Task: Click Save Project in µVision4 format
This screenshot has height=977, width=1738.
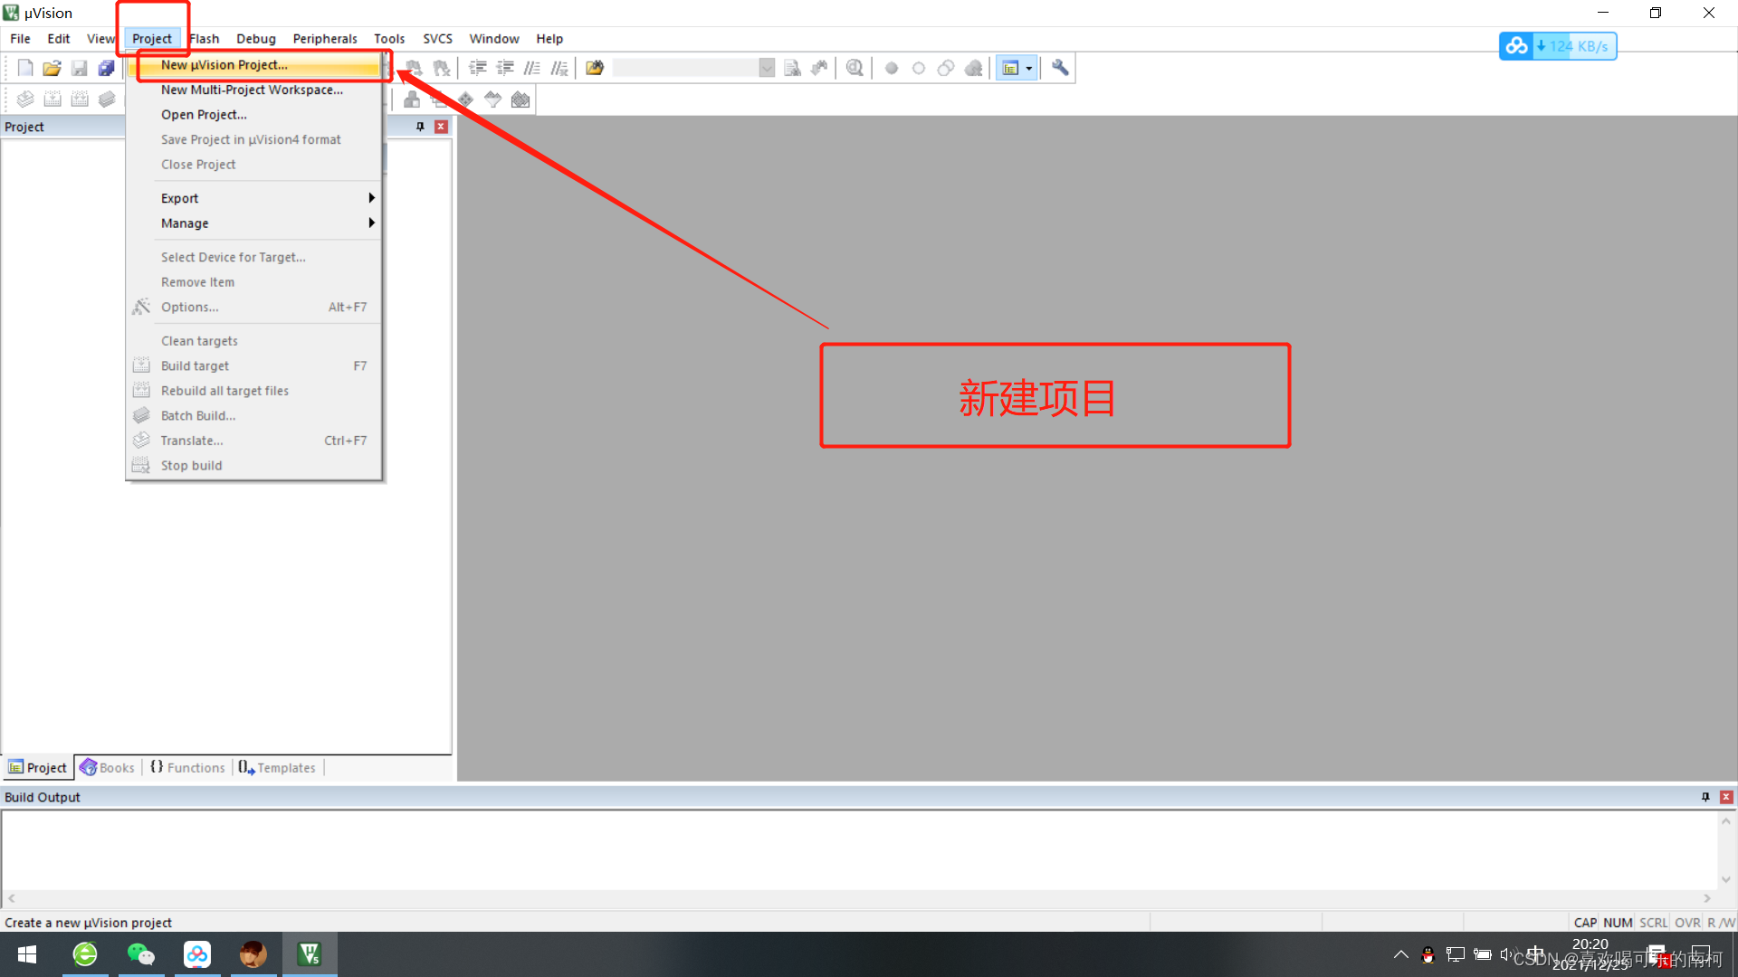Action: [x=251, y=138]
